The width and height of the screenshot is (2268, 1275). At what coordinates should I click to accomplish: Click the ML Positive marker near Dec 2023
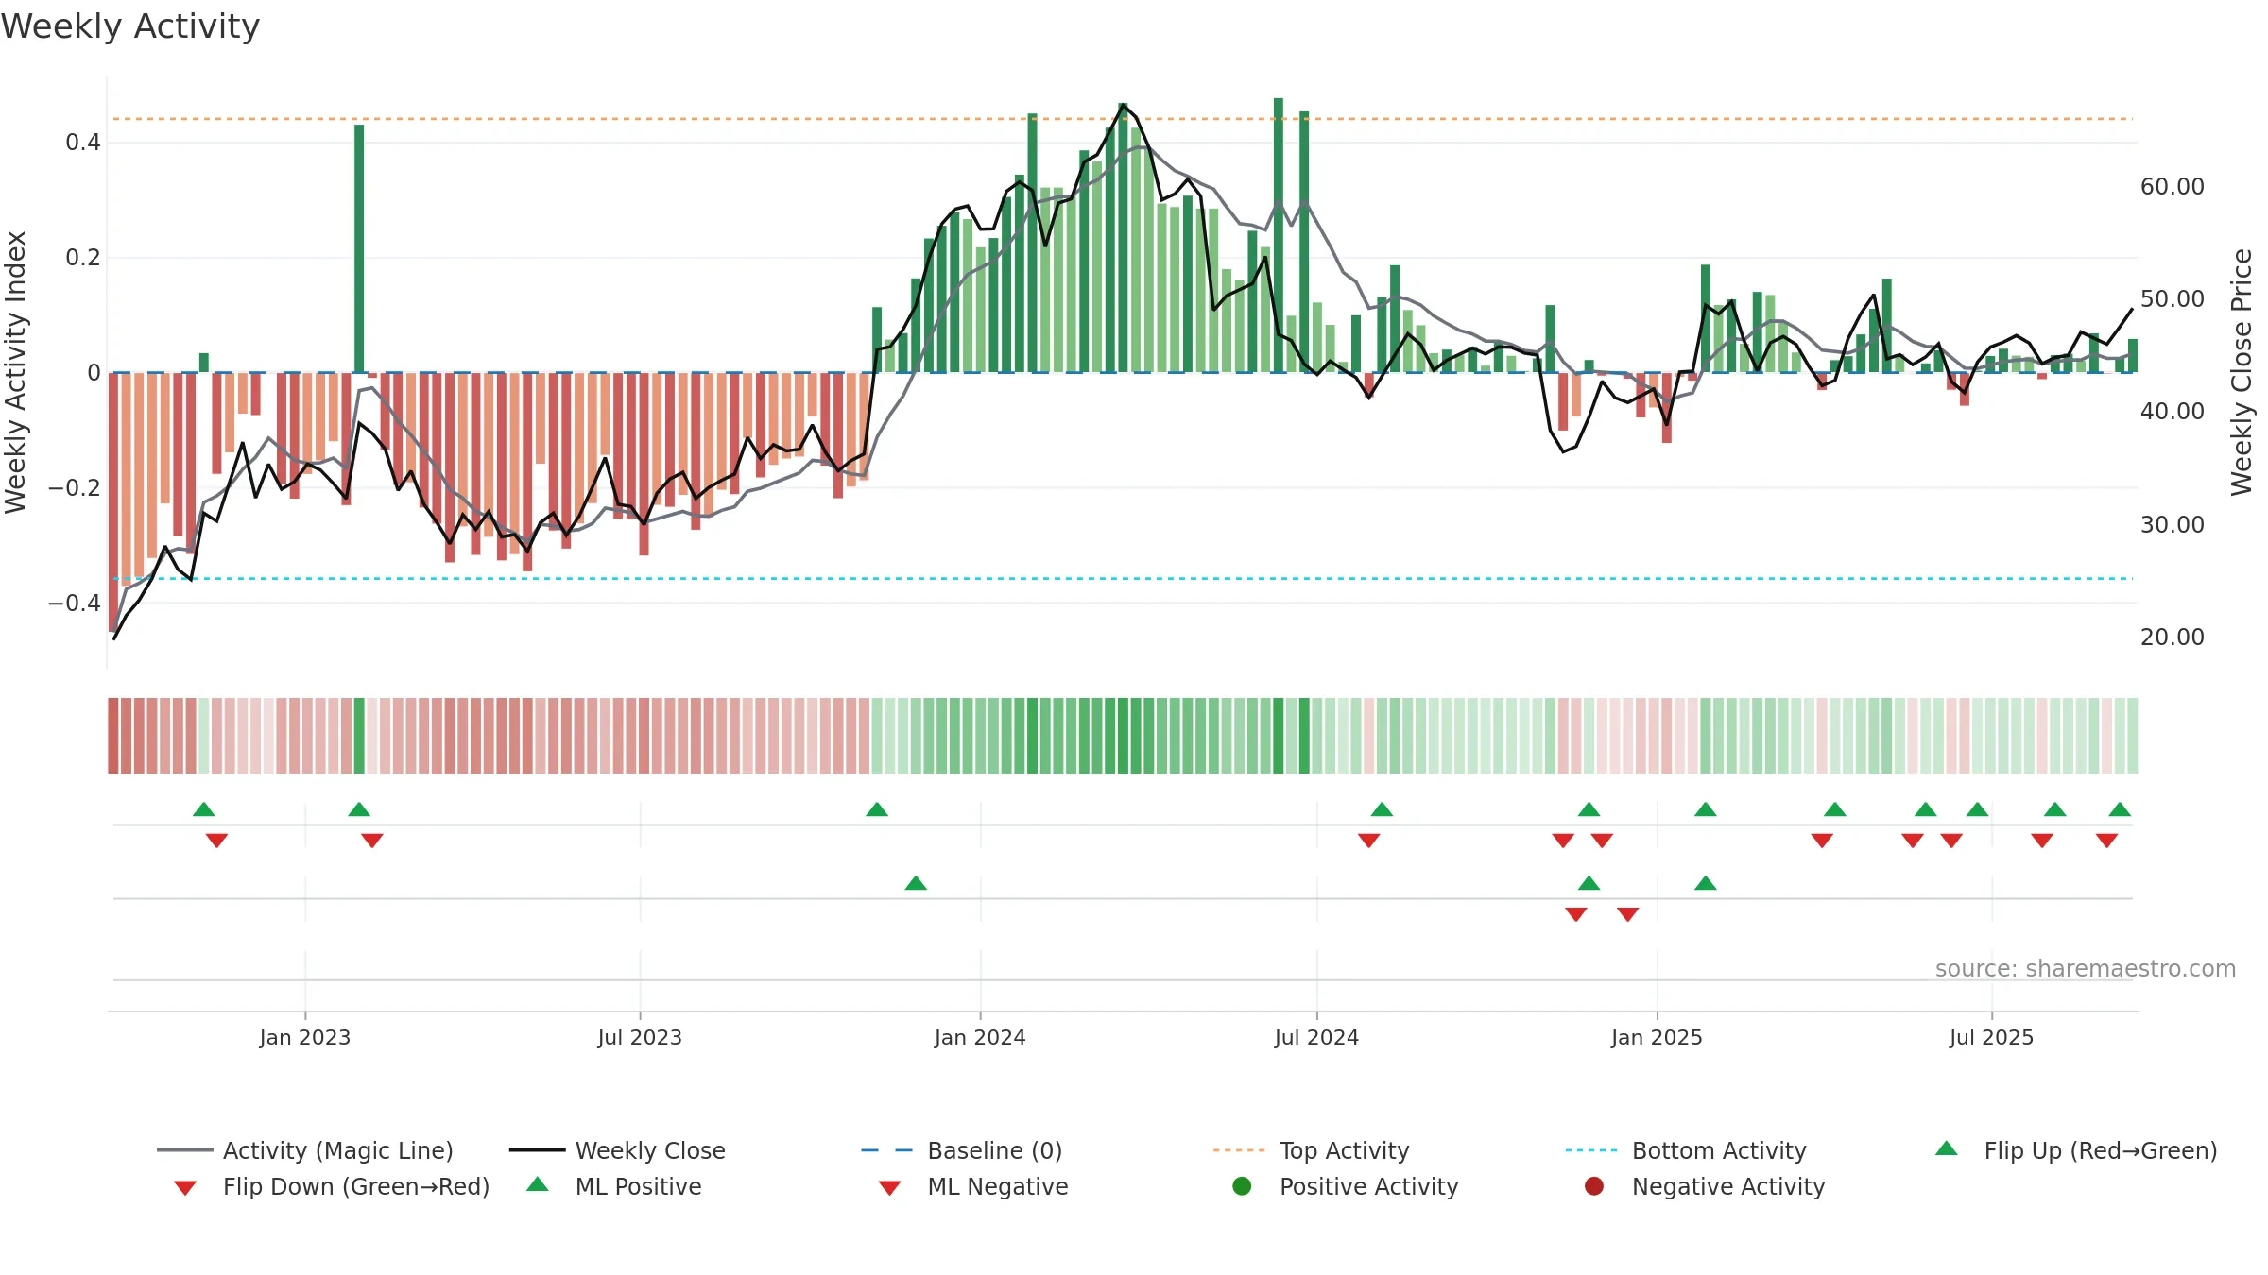click(916, 883)
